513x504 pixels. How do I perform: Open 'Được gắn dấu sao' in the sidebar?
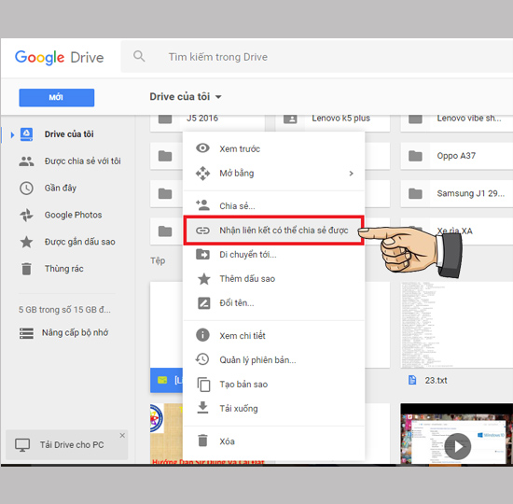point(80,242)
